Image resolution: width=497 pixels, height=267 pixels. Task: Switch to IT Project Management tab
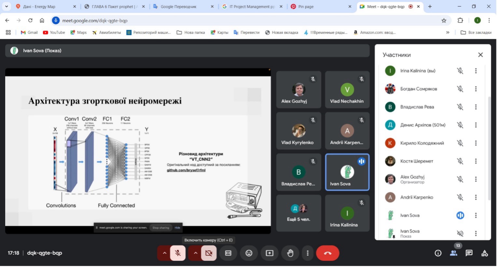point(252,7)
